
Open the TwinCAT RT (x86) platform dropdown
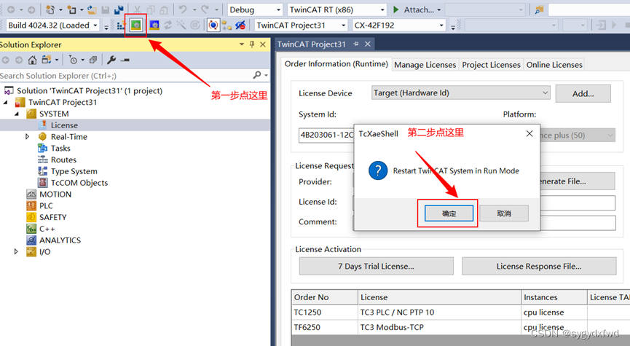(382, 9)
